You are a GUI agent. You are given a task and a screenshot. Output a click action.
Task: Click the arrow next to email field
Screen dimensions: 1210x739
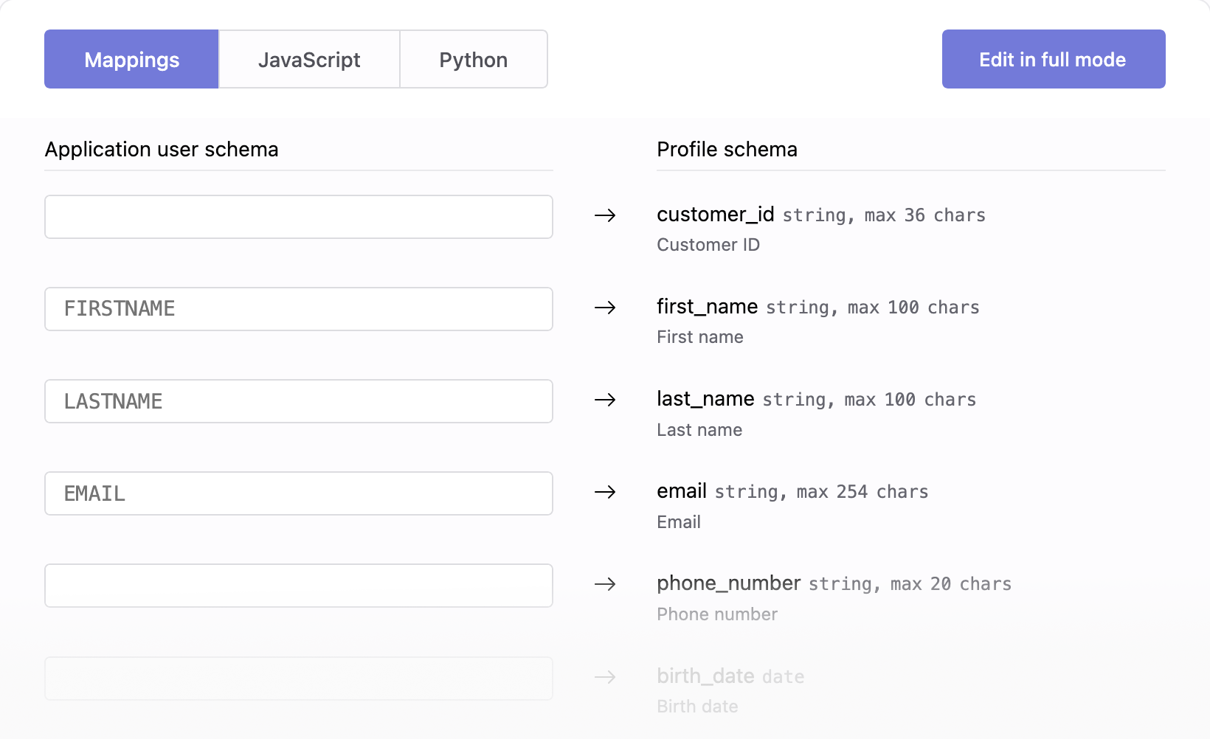[x=605, y=492]
